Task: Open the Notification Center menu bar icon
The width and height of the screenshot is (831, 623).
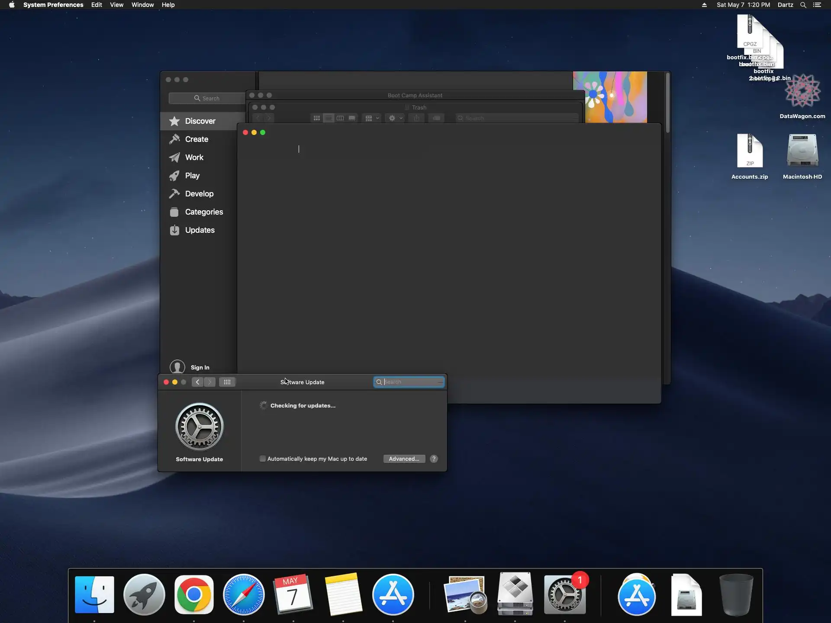Action: pos(817,5)
